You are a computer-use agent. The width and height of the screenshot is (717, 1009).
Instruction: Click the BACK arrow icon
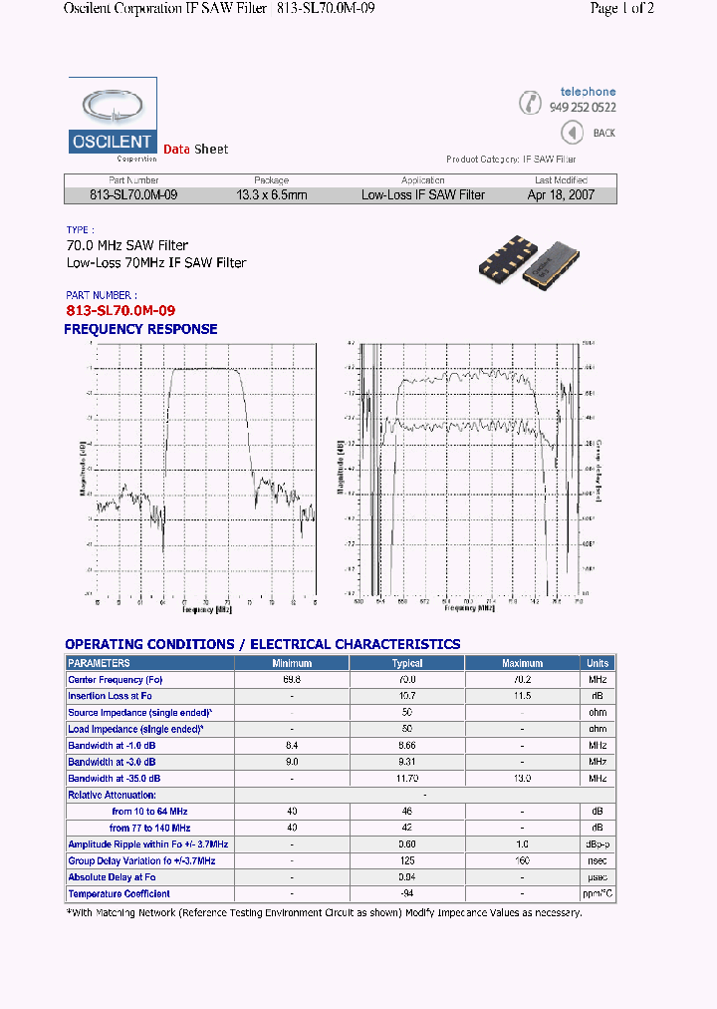point(572,134)
